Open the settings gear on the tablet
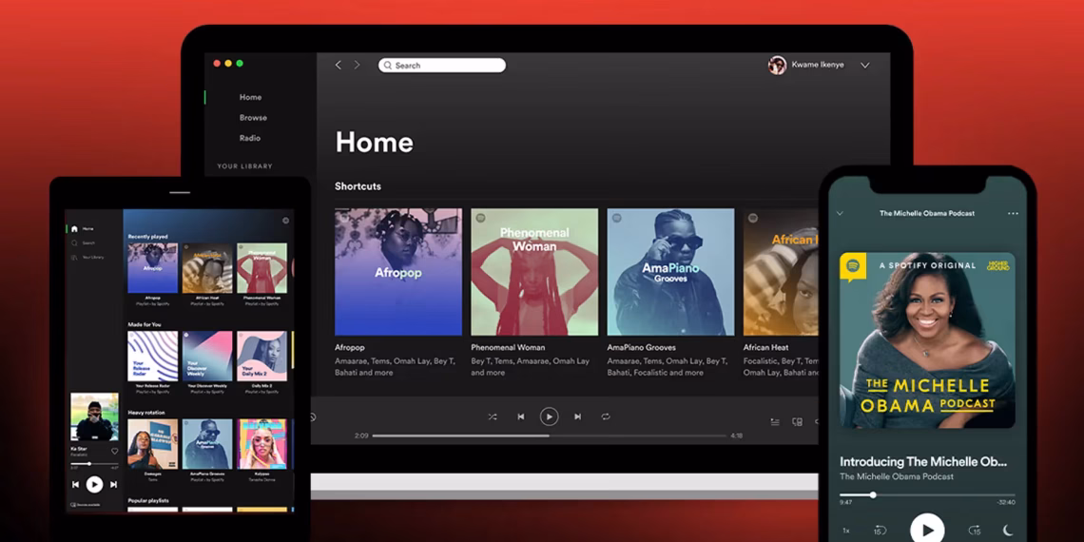 285,221
